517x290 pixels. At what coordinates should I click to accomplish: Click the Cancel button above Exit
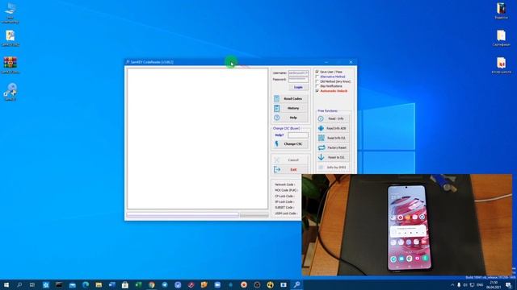pos(291,160)
